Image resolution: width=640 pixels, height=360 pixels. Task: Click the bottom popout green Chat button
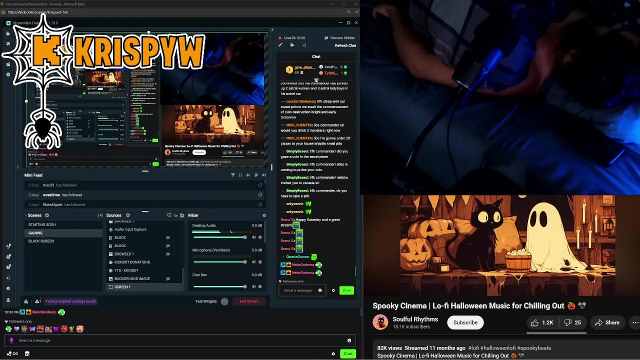pos(348,353)
